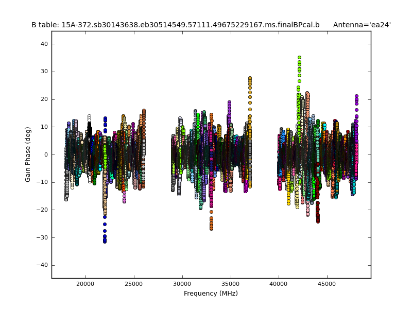412x309 pixels.
Task: Click the highest lime green data point
Action: [x=299, y=58]
